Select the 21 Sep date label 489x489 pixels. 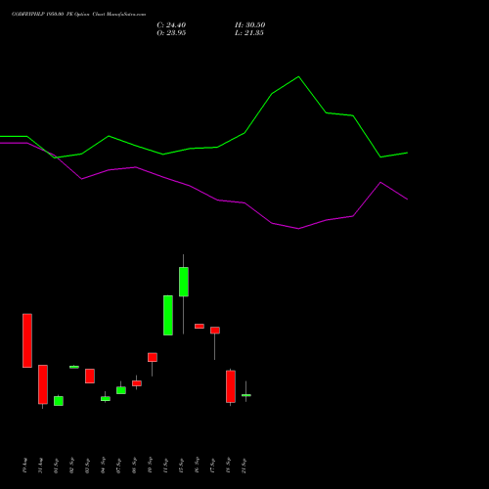point(244,466)
